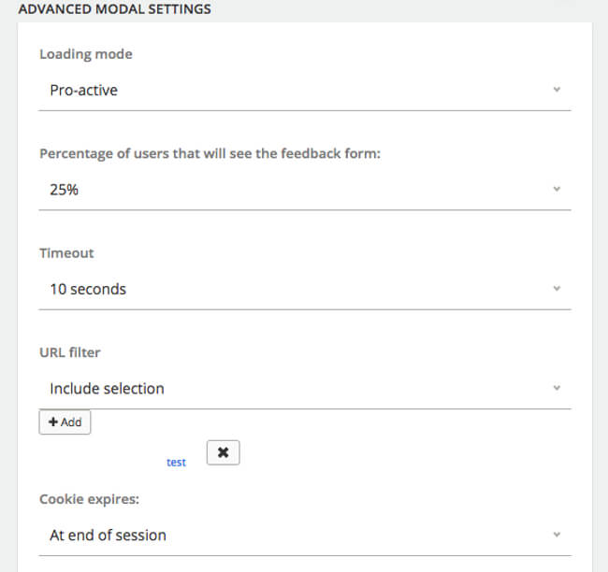
Task: Click the percentage of users chevron arrow
Action: (557, 189)
